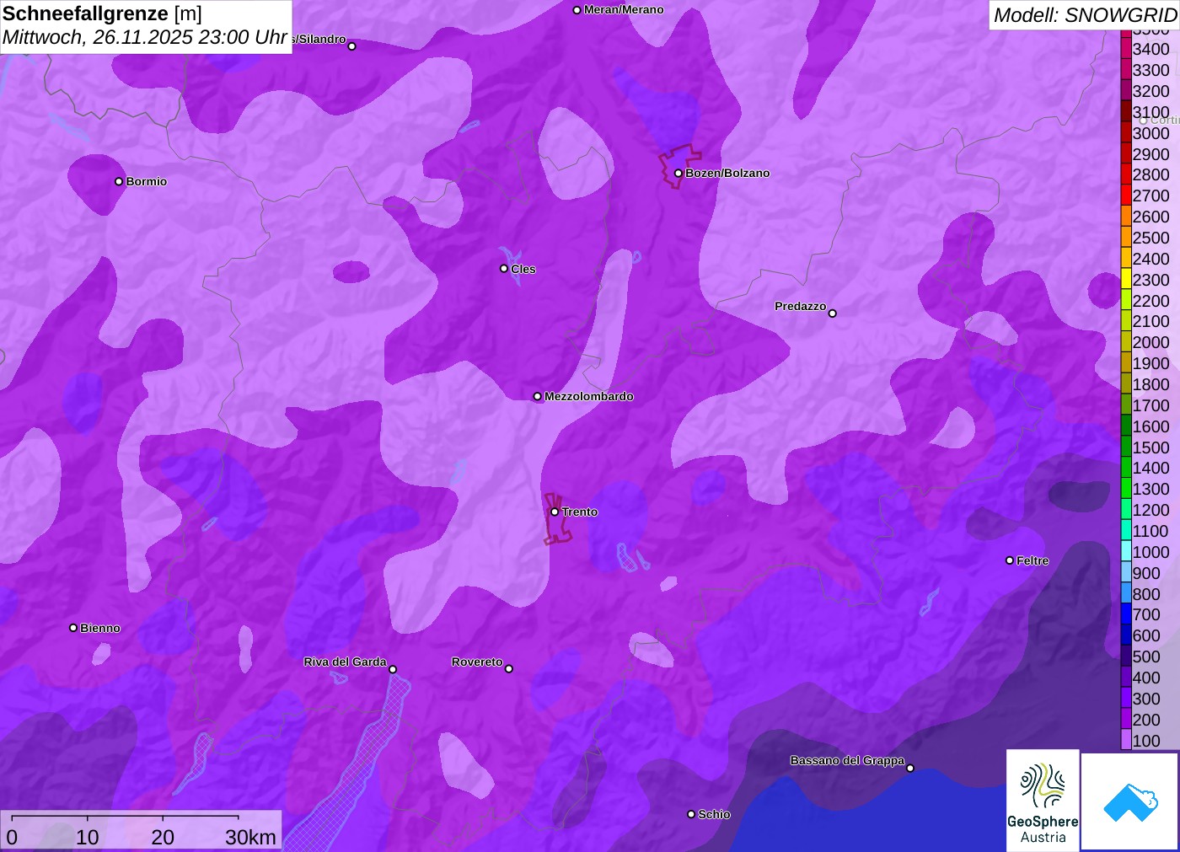Click the Feltre location dot
Viewport: 1180px width, 852px height.
click(x=1010, y=560)
